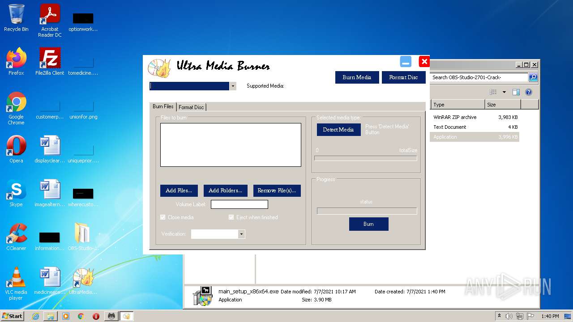Click the Remove File(s) button
Image resolution: width=573 pixels, height=322 pixels.
click(x=277, y=191)
